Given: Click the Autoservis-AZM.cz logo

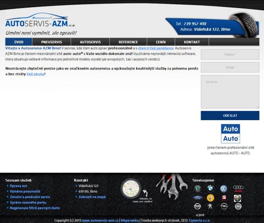Looking at the screenshot, I should tap(40, 20).
